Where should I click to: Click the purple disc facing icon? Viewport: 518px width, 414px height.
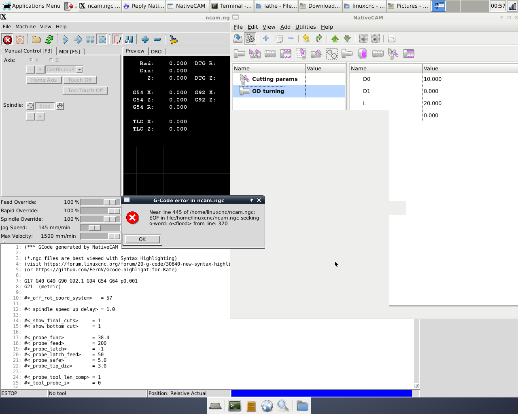pyautogui.click(x=363, y=54)
